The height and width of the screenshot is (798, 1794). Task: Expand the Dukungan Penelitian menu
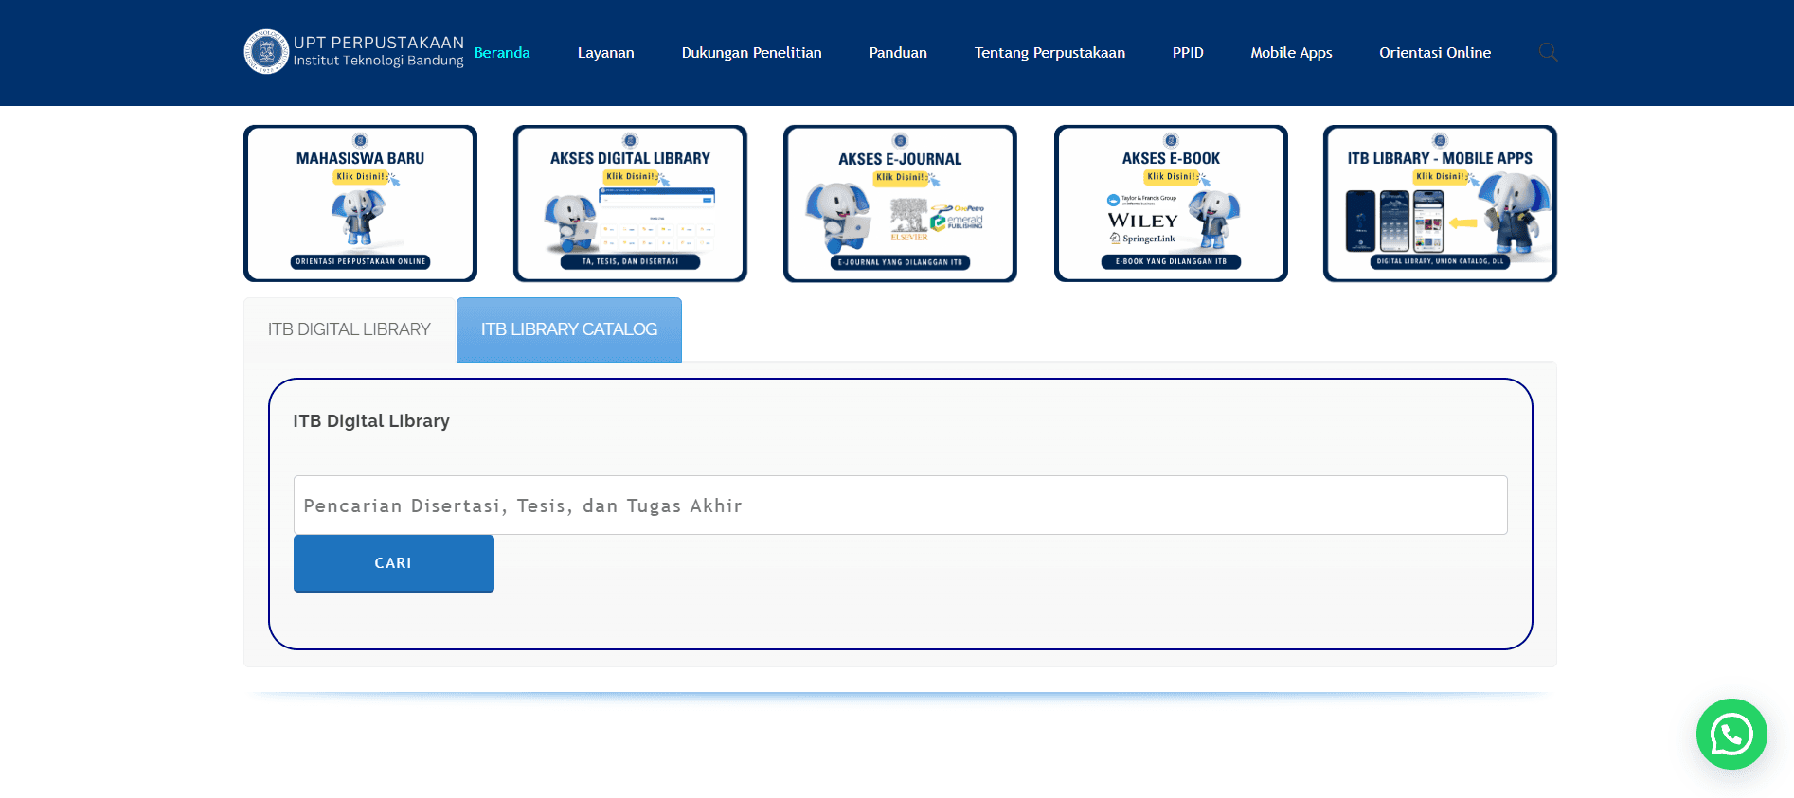coord(751,53)
